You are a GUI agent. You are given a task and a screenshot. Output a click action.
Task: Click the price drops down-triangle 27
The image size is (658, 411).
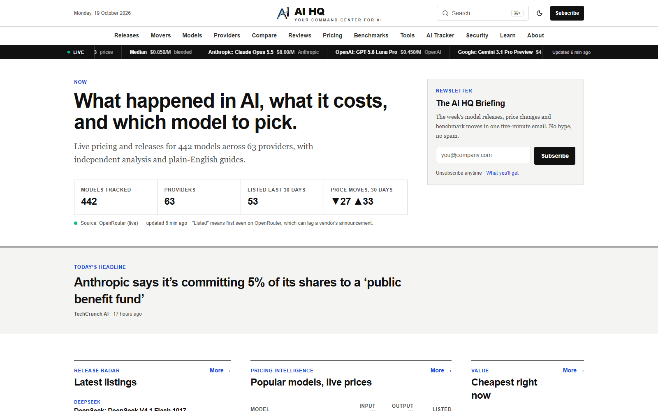click(x=341, y=201)
